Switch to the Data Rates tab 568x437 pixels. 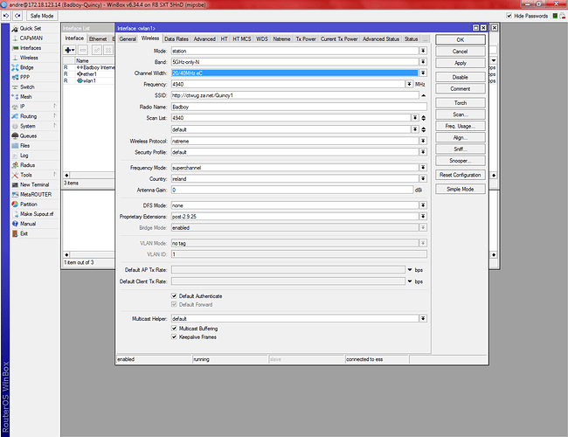(176, 39)
